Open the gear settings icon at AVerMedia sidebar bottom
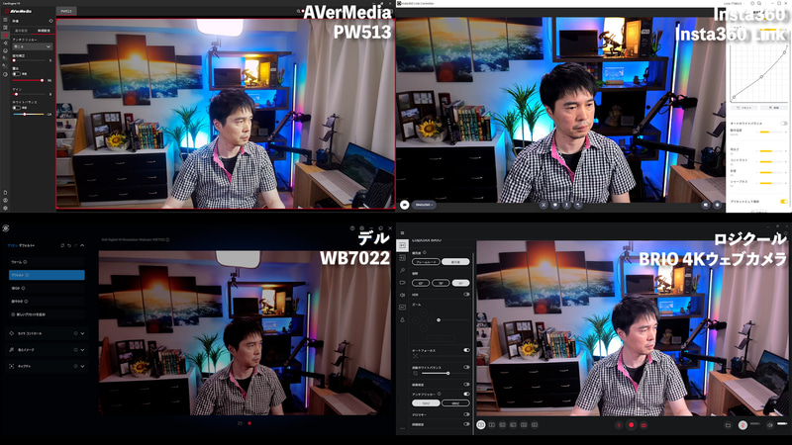The width and height of the screenshot is (792, 445). (x=5, y=208)
